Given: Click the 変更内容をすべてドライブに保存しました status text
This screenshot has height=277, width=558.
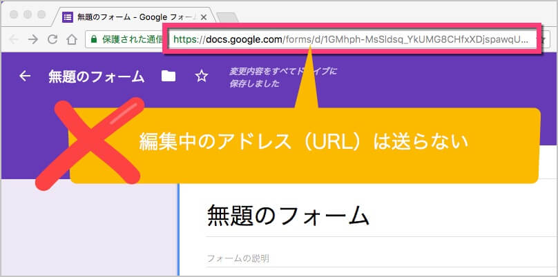Looking at the screenshot, I should [283, 78].
